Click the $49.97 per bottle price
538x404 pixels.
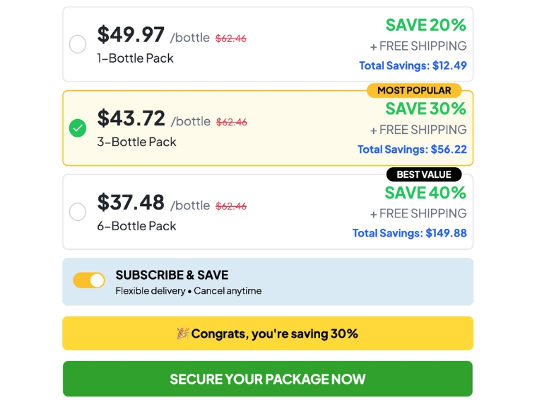131,34
